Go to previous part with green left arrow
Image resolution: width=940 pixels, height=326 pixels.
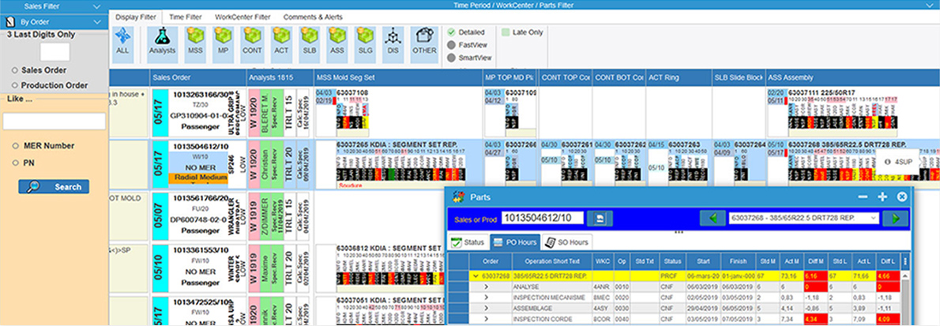point(713,219)
